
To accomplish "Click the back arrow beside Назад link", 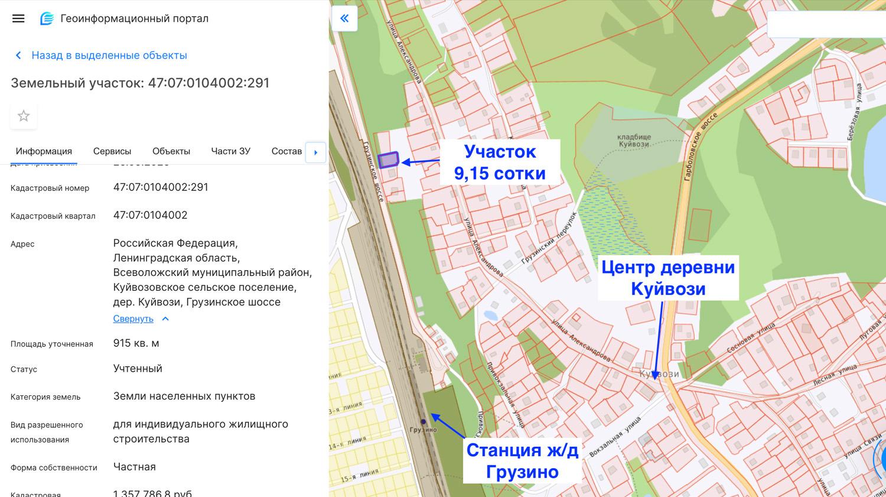I will [x=18, y=55].
